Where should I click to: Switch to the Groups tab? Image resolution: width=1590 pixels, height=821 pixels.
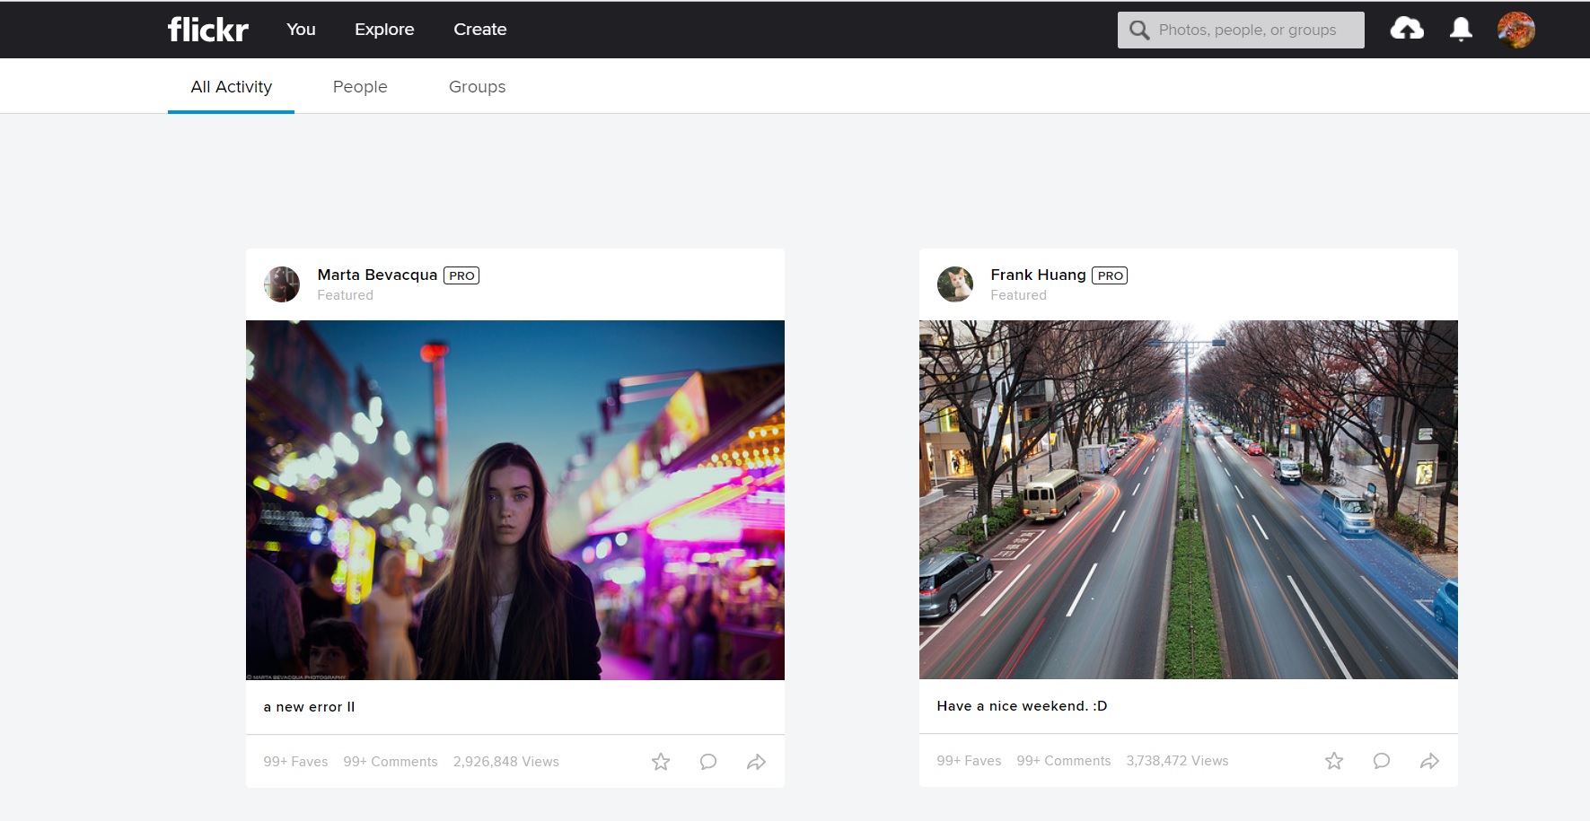click(x=477, y=87)
